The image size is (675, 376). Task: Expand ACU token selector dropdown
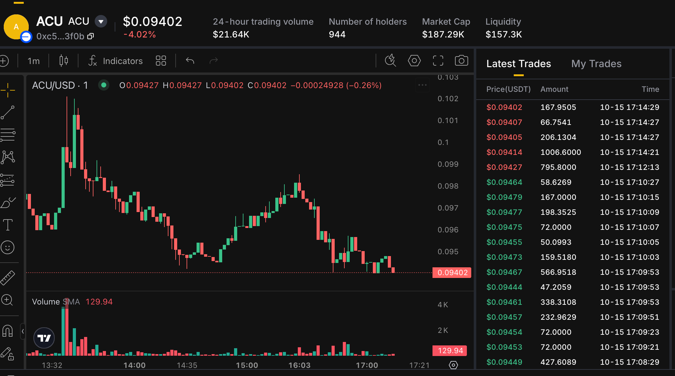point(101,22)
